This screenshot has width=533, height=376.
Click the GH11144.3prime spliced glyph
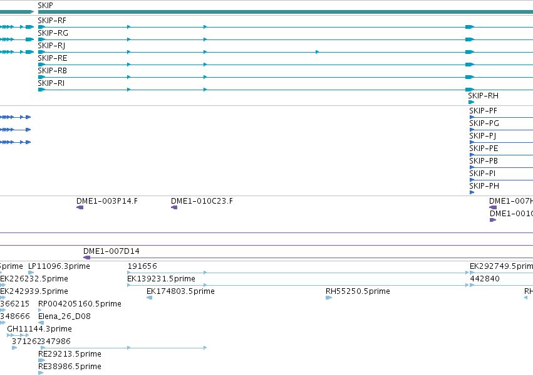(x=18, y=335)
